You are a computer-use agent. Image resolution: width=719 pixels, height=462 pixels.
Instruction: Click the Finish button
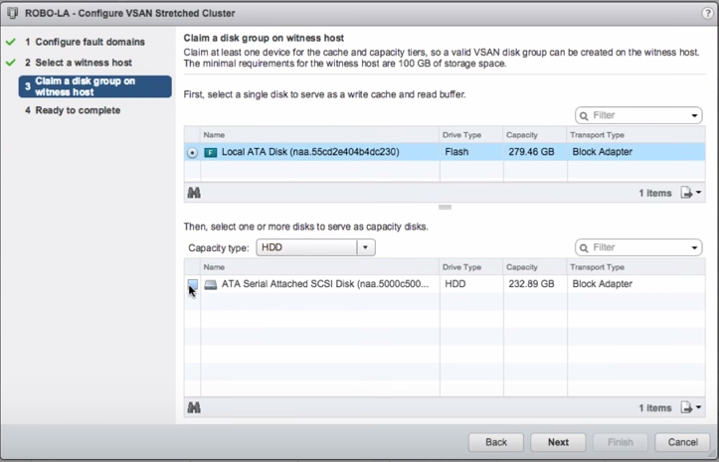(x=621, y=442)
